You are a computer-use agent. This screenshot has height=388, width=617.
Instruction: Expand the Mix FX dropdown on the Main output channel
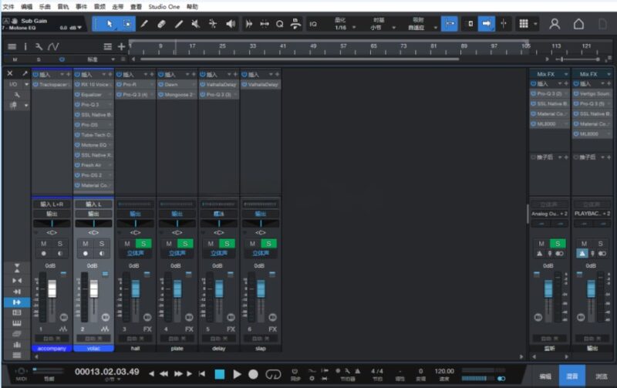point(609,74)
